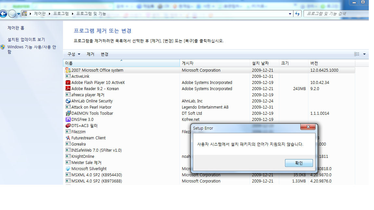
Task: Select AhnLab Online Security name
Action: click(x=92, y=101)
